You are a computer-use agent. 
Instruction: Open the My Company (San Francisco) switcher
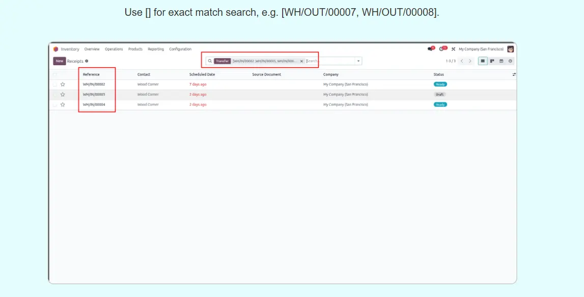(x=481, y=49)
